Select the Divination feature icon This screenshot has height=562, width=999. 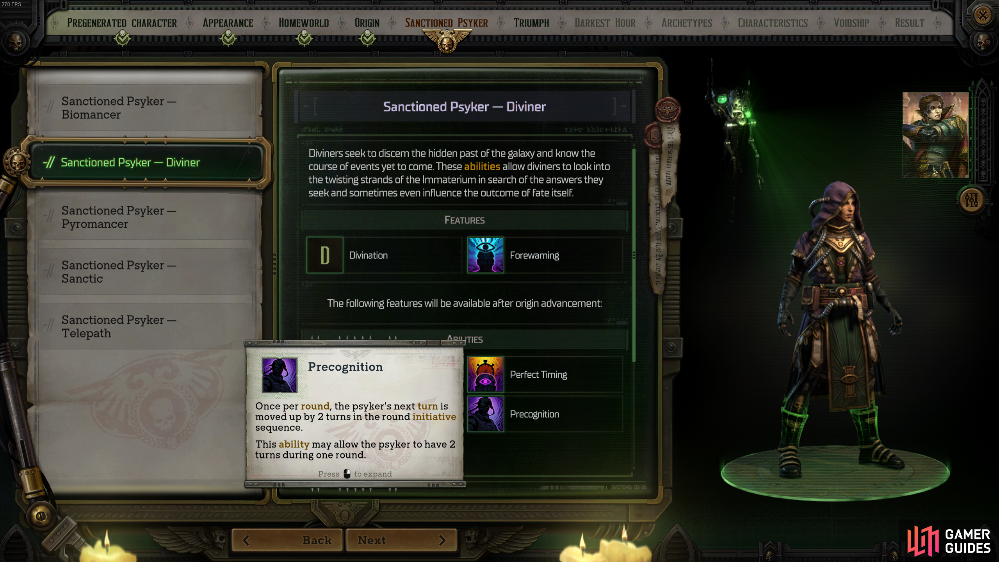(x=325, y=255)
